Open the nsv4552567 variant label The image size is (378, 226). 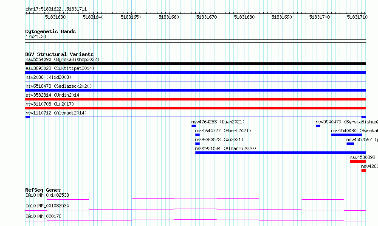(362, 140)
